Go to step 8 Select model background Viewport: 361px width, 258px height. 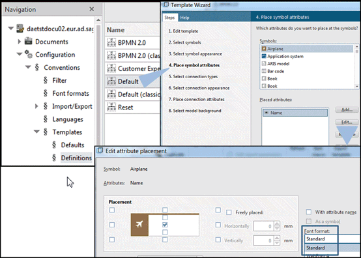(x=195, y=111)
